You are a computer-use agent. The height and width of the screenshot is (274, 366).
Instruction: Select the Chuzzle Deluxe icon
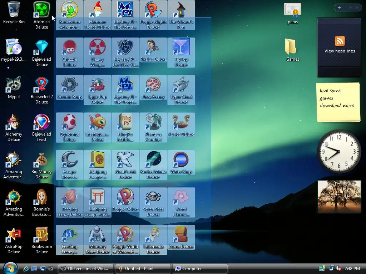[x=70, y=53]
